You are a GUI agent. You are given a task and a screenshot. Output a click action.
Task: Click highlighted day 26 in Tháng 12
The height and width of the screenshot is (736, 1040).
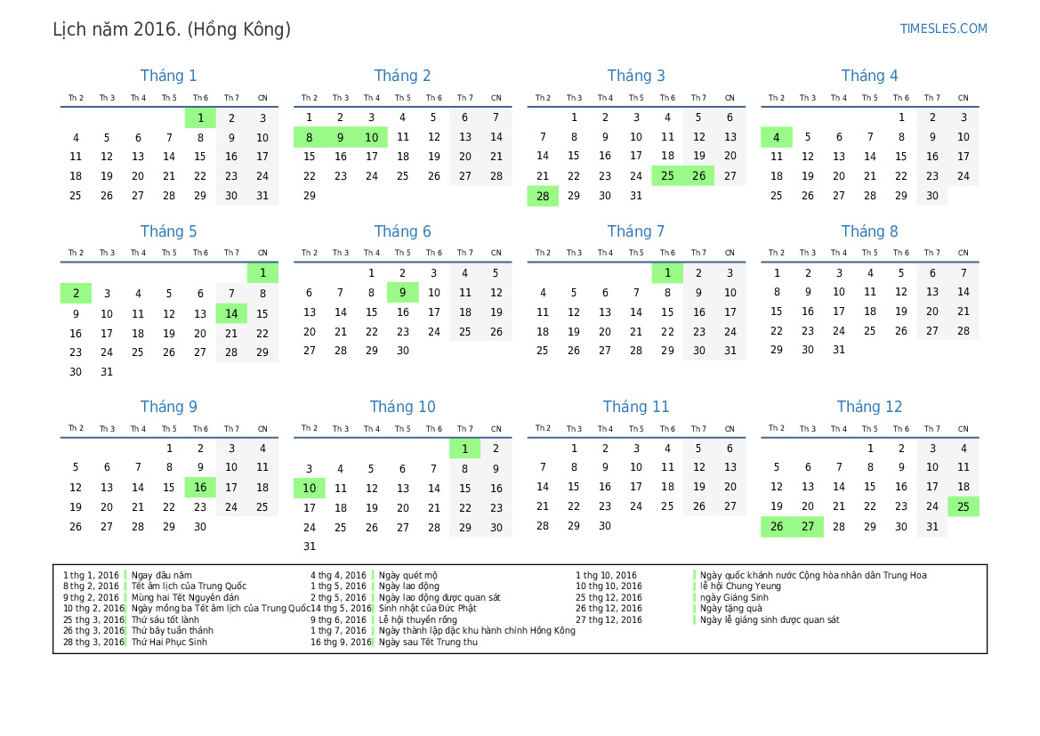pos(776,527)
